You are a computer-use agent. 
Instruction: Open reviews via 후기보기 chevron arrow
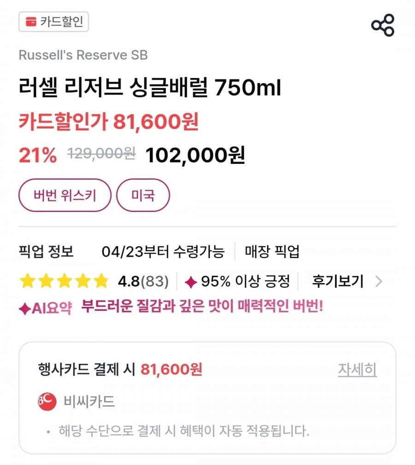coord(379,281)
